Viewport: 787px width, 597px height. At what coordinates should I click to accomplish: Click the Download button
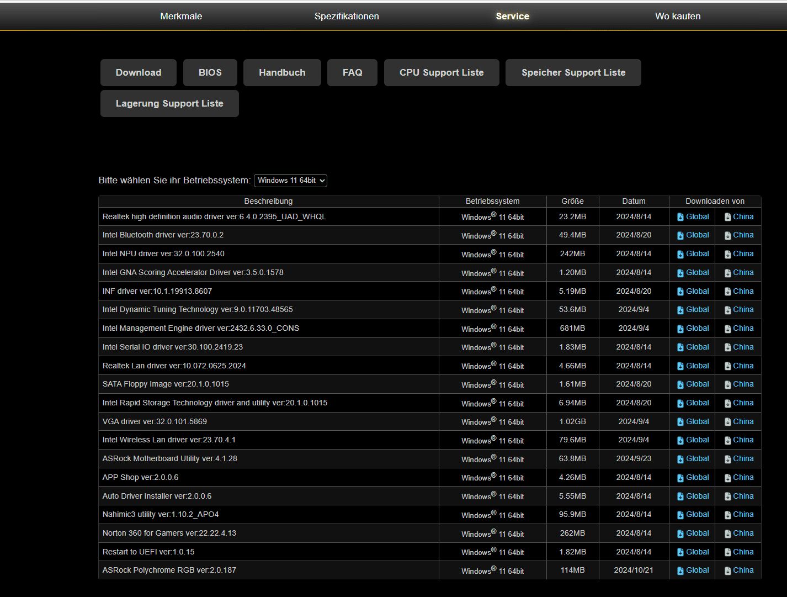tap(139, 72)
